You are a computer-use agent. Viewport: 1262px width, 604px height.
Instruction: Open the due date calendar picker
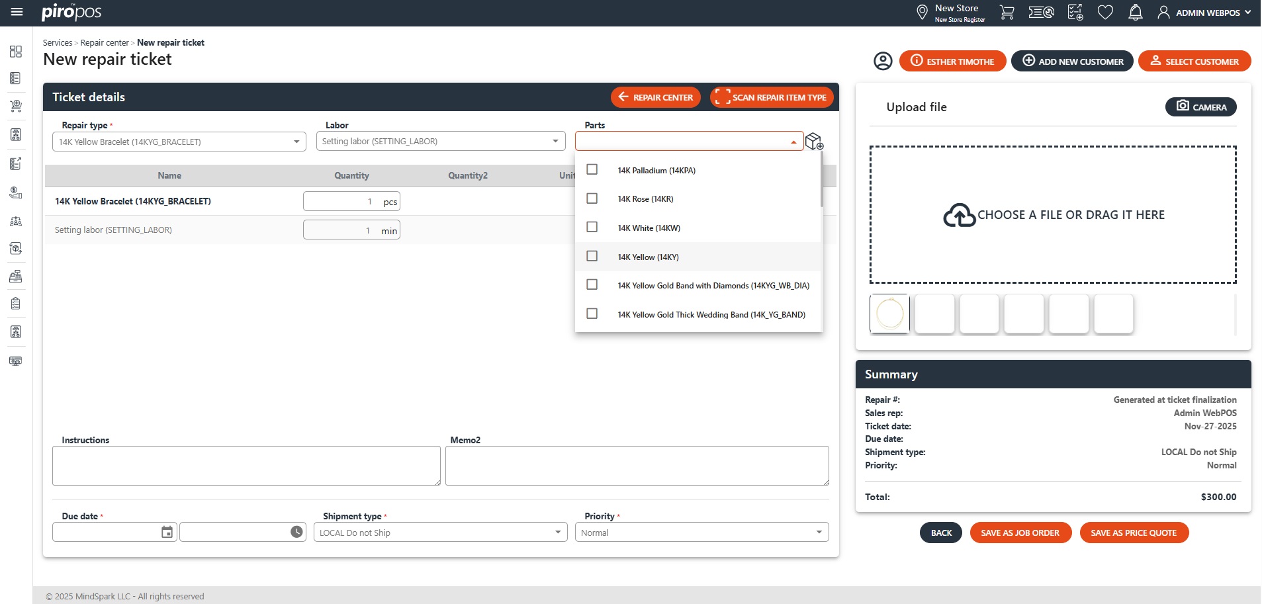pos(167,532)
